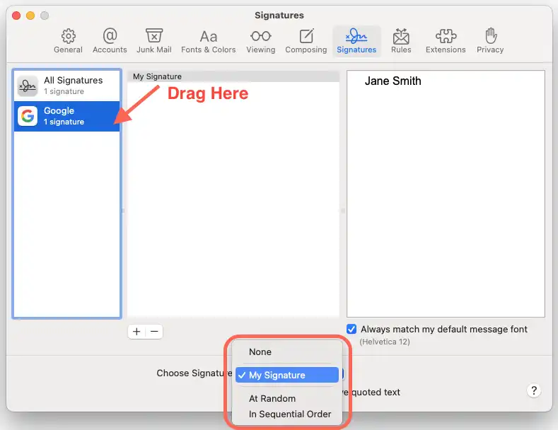This screenshot has width=558, height=430.
Task: Select the Google account in sidebar
Action: [67, 116]
